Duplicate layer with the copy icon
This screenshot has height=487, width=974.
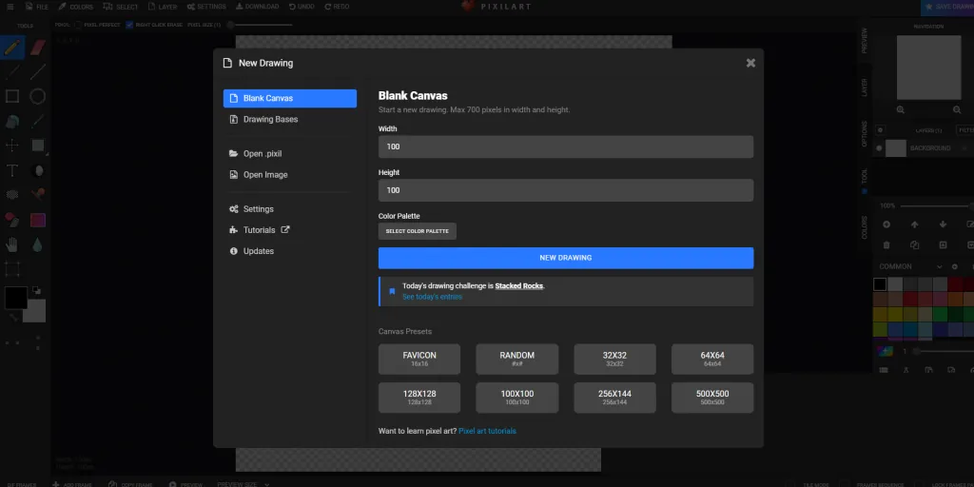click(914, 245)
